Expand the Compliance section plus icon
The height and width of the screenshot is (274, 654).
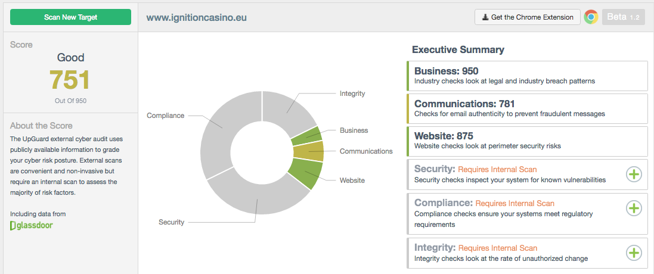634,208
